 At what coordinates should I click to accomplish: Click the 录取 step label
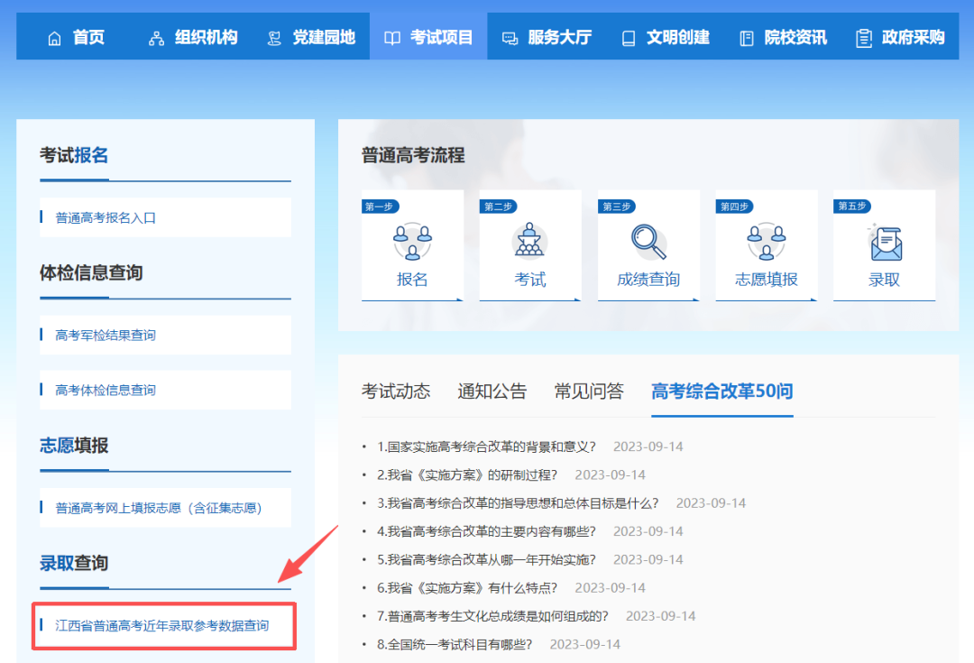tap(884, 280)
